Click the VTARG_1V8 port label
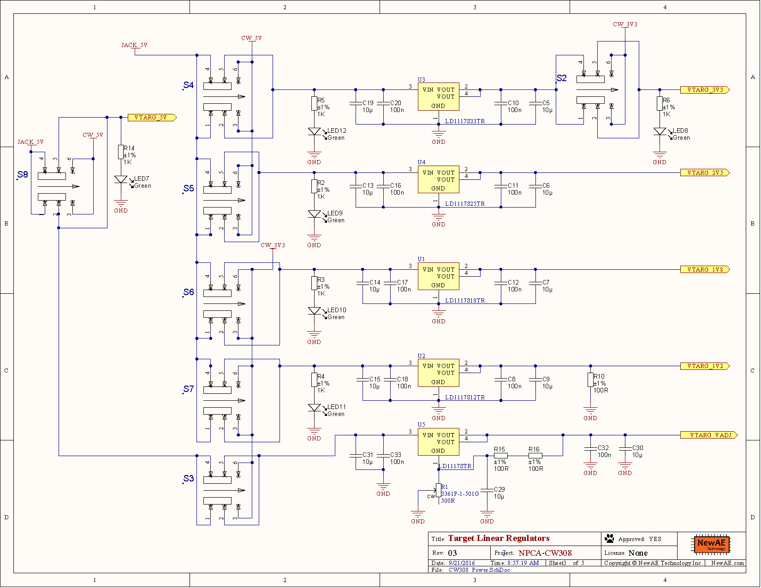 click(x=705, y=270)
